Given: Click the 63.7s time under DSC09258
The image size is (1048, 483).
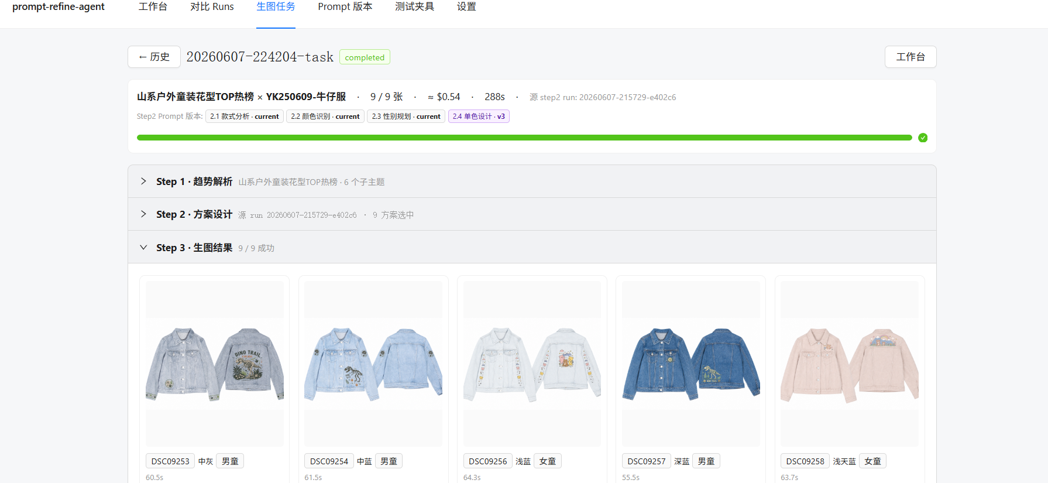Looking at the screenshot, I should [x=789, y=478].
